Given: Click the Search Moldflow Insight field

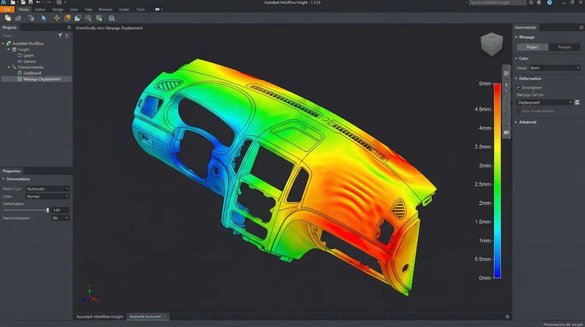Looking at the screenshot, I should click(x=497, y=3).
